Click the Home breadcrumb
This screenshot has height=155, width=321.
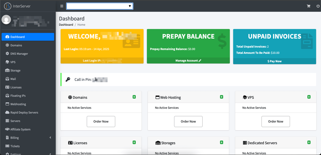[81, 24]
